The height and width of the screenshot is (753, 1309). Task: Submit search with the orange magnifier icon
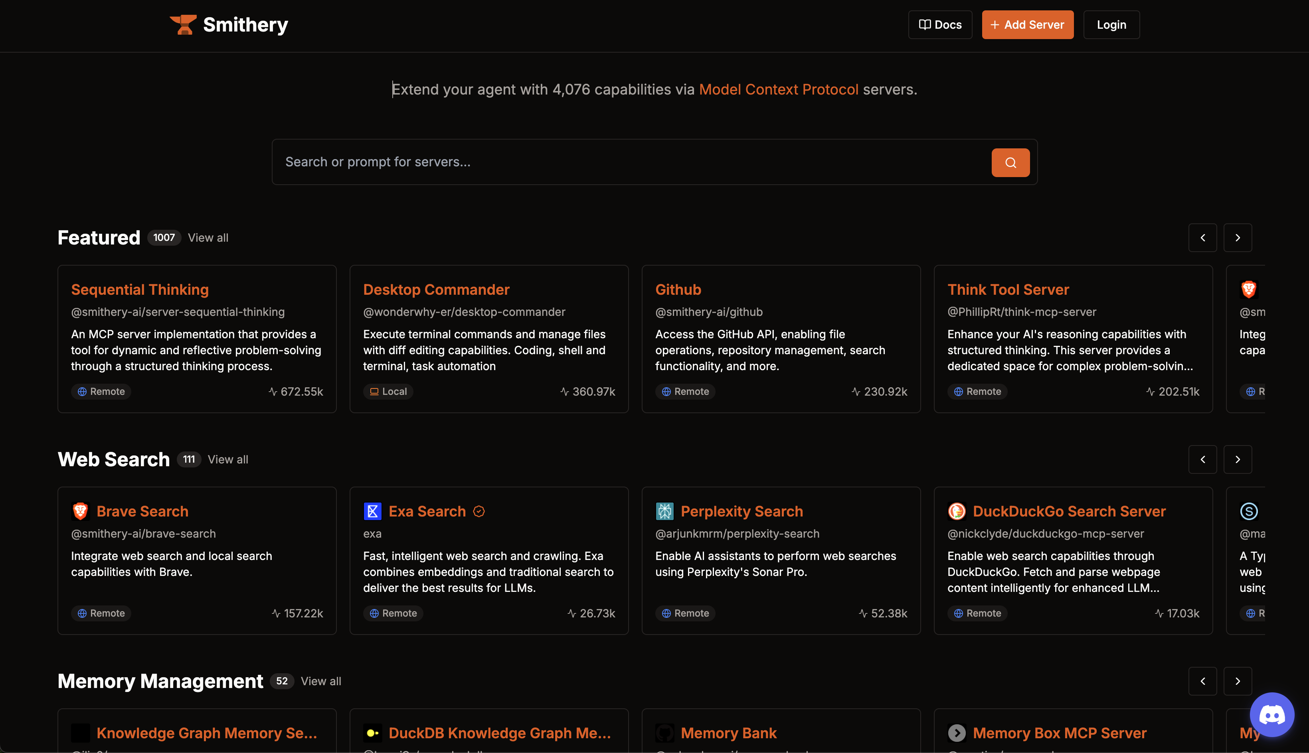[1010, 163]
